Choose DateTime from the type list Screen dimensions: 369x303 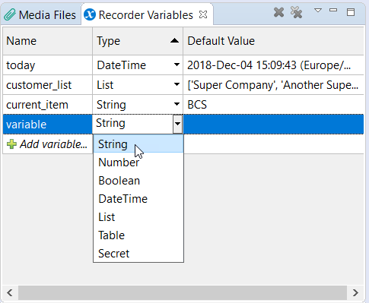pyautogui.click(x=138, y=199)
